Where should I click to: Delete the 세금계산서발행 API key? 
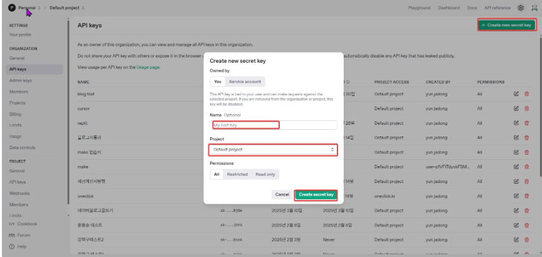click(x=526, y=181)
